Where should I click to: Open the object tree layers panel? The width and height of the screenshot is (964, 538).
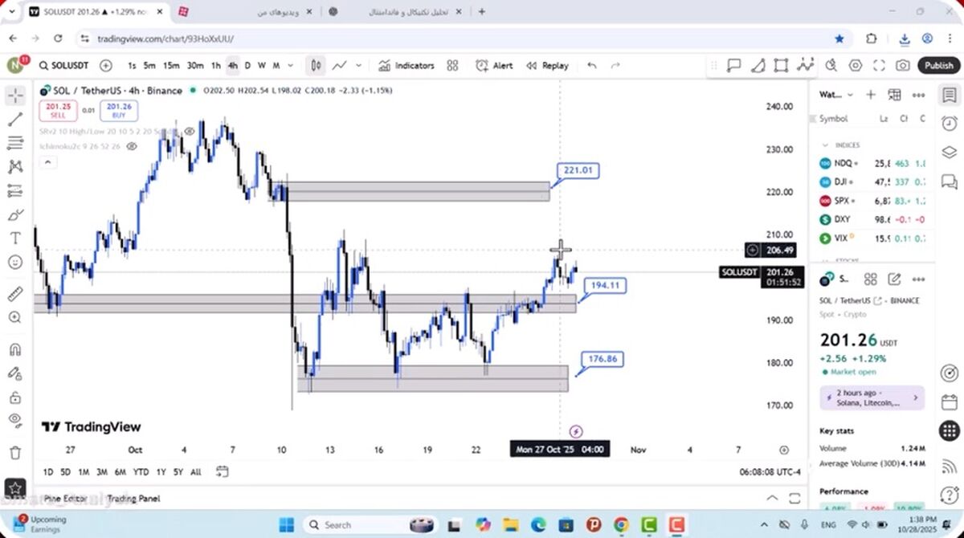click(949, 152)
